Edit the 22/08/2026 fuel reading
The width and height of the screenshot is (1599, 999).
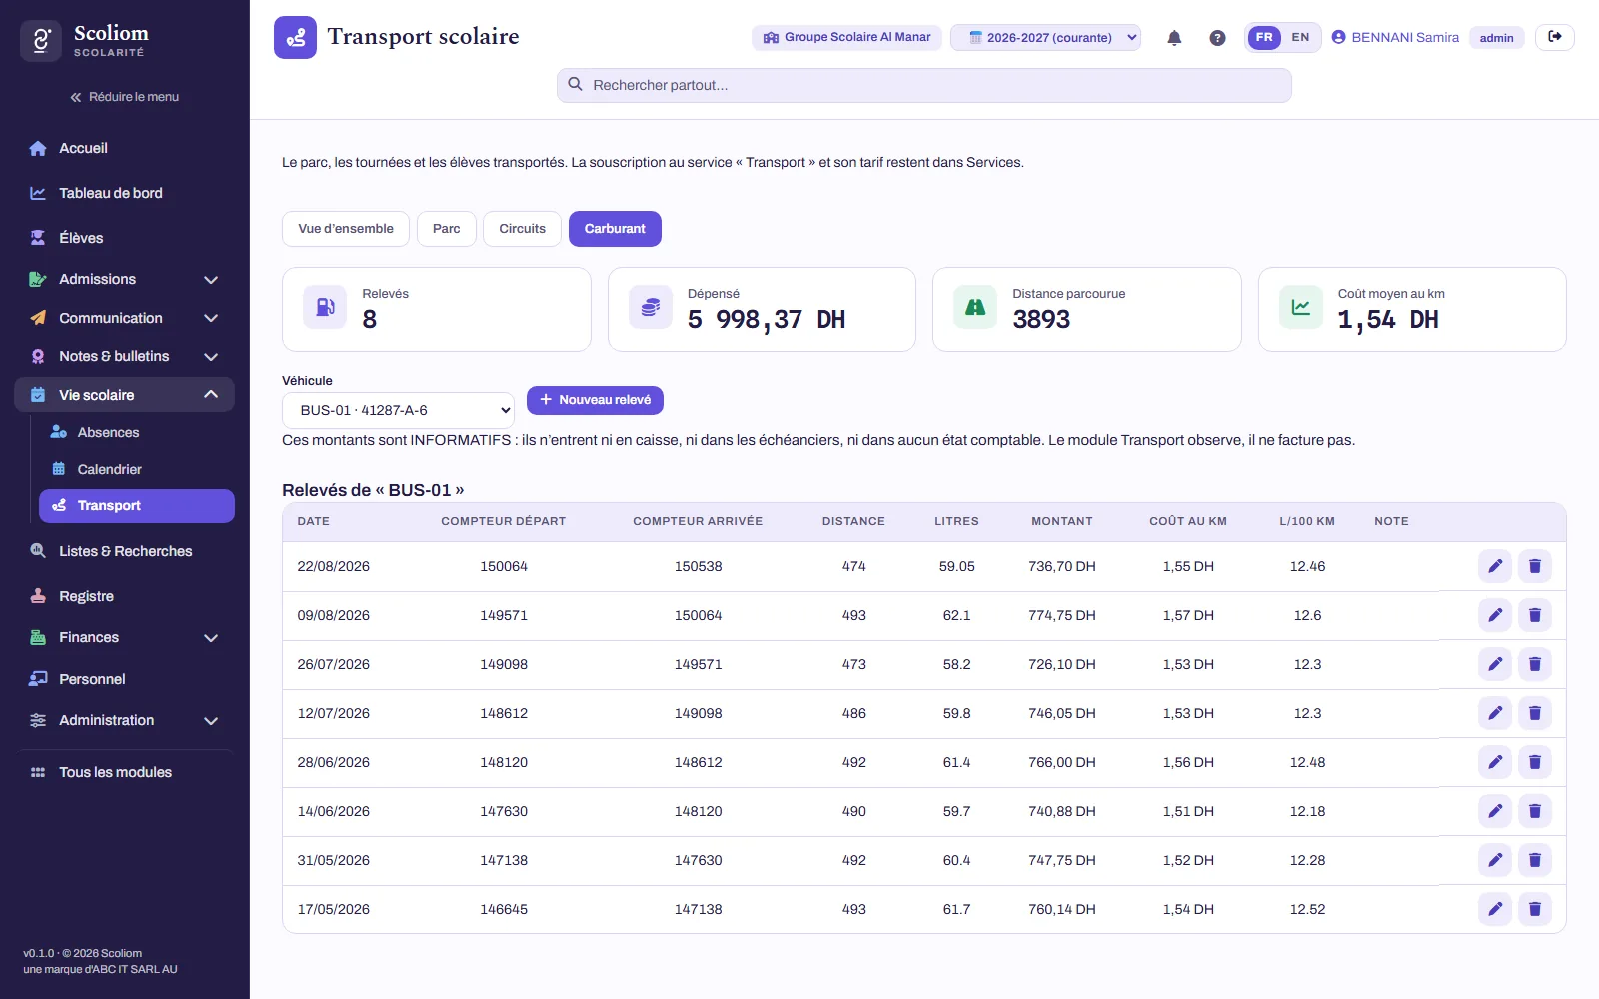click(1495, 566)
